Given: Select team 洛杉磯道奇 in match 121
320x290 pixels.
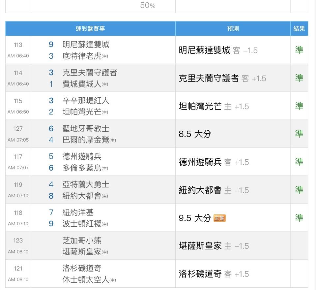Looking at the screenshot, I should click(x=82, y=268).
